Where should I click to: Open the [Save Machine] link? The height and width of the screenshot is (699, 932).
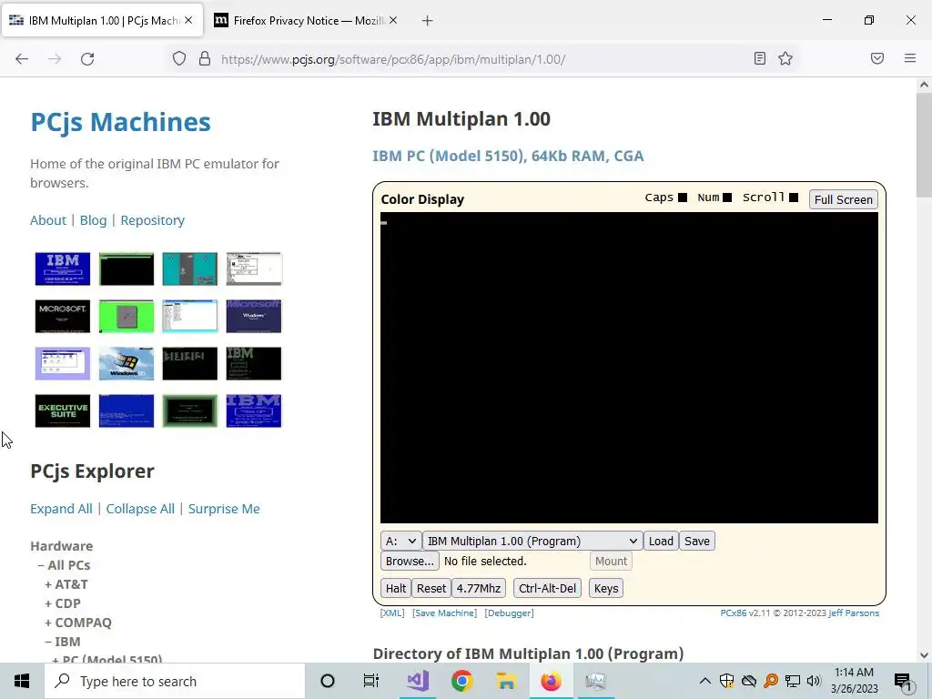[444, 613]
